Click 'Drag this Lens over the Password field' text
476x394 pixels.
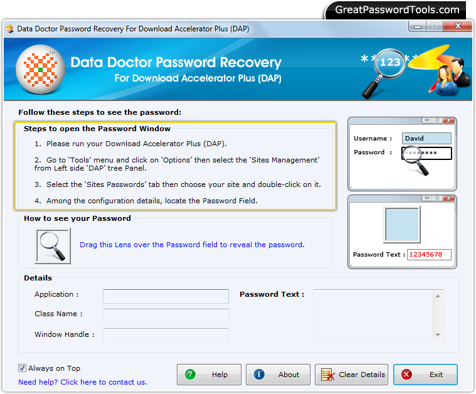pyautogui.click(x=192, y=245)
